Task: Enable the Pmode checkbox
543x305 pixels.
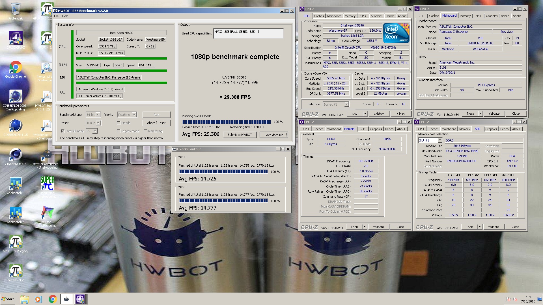Action: point(118,123)
